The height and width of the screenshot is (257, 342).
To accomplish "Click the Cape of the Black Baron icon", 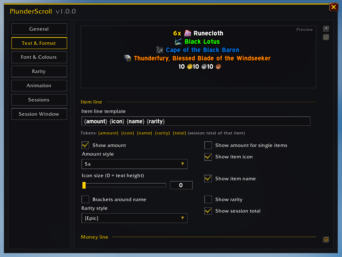I will [160, 50].
